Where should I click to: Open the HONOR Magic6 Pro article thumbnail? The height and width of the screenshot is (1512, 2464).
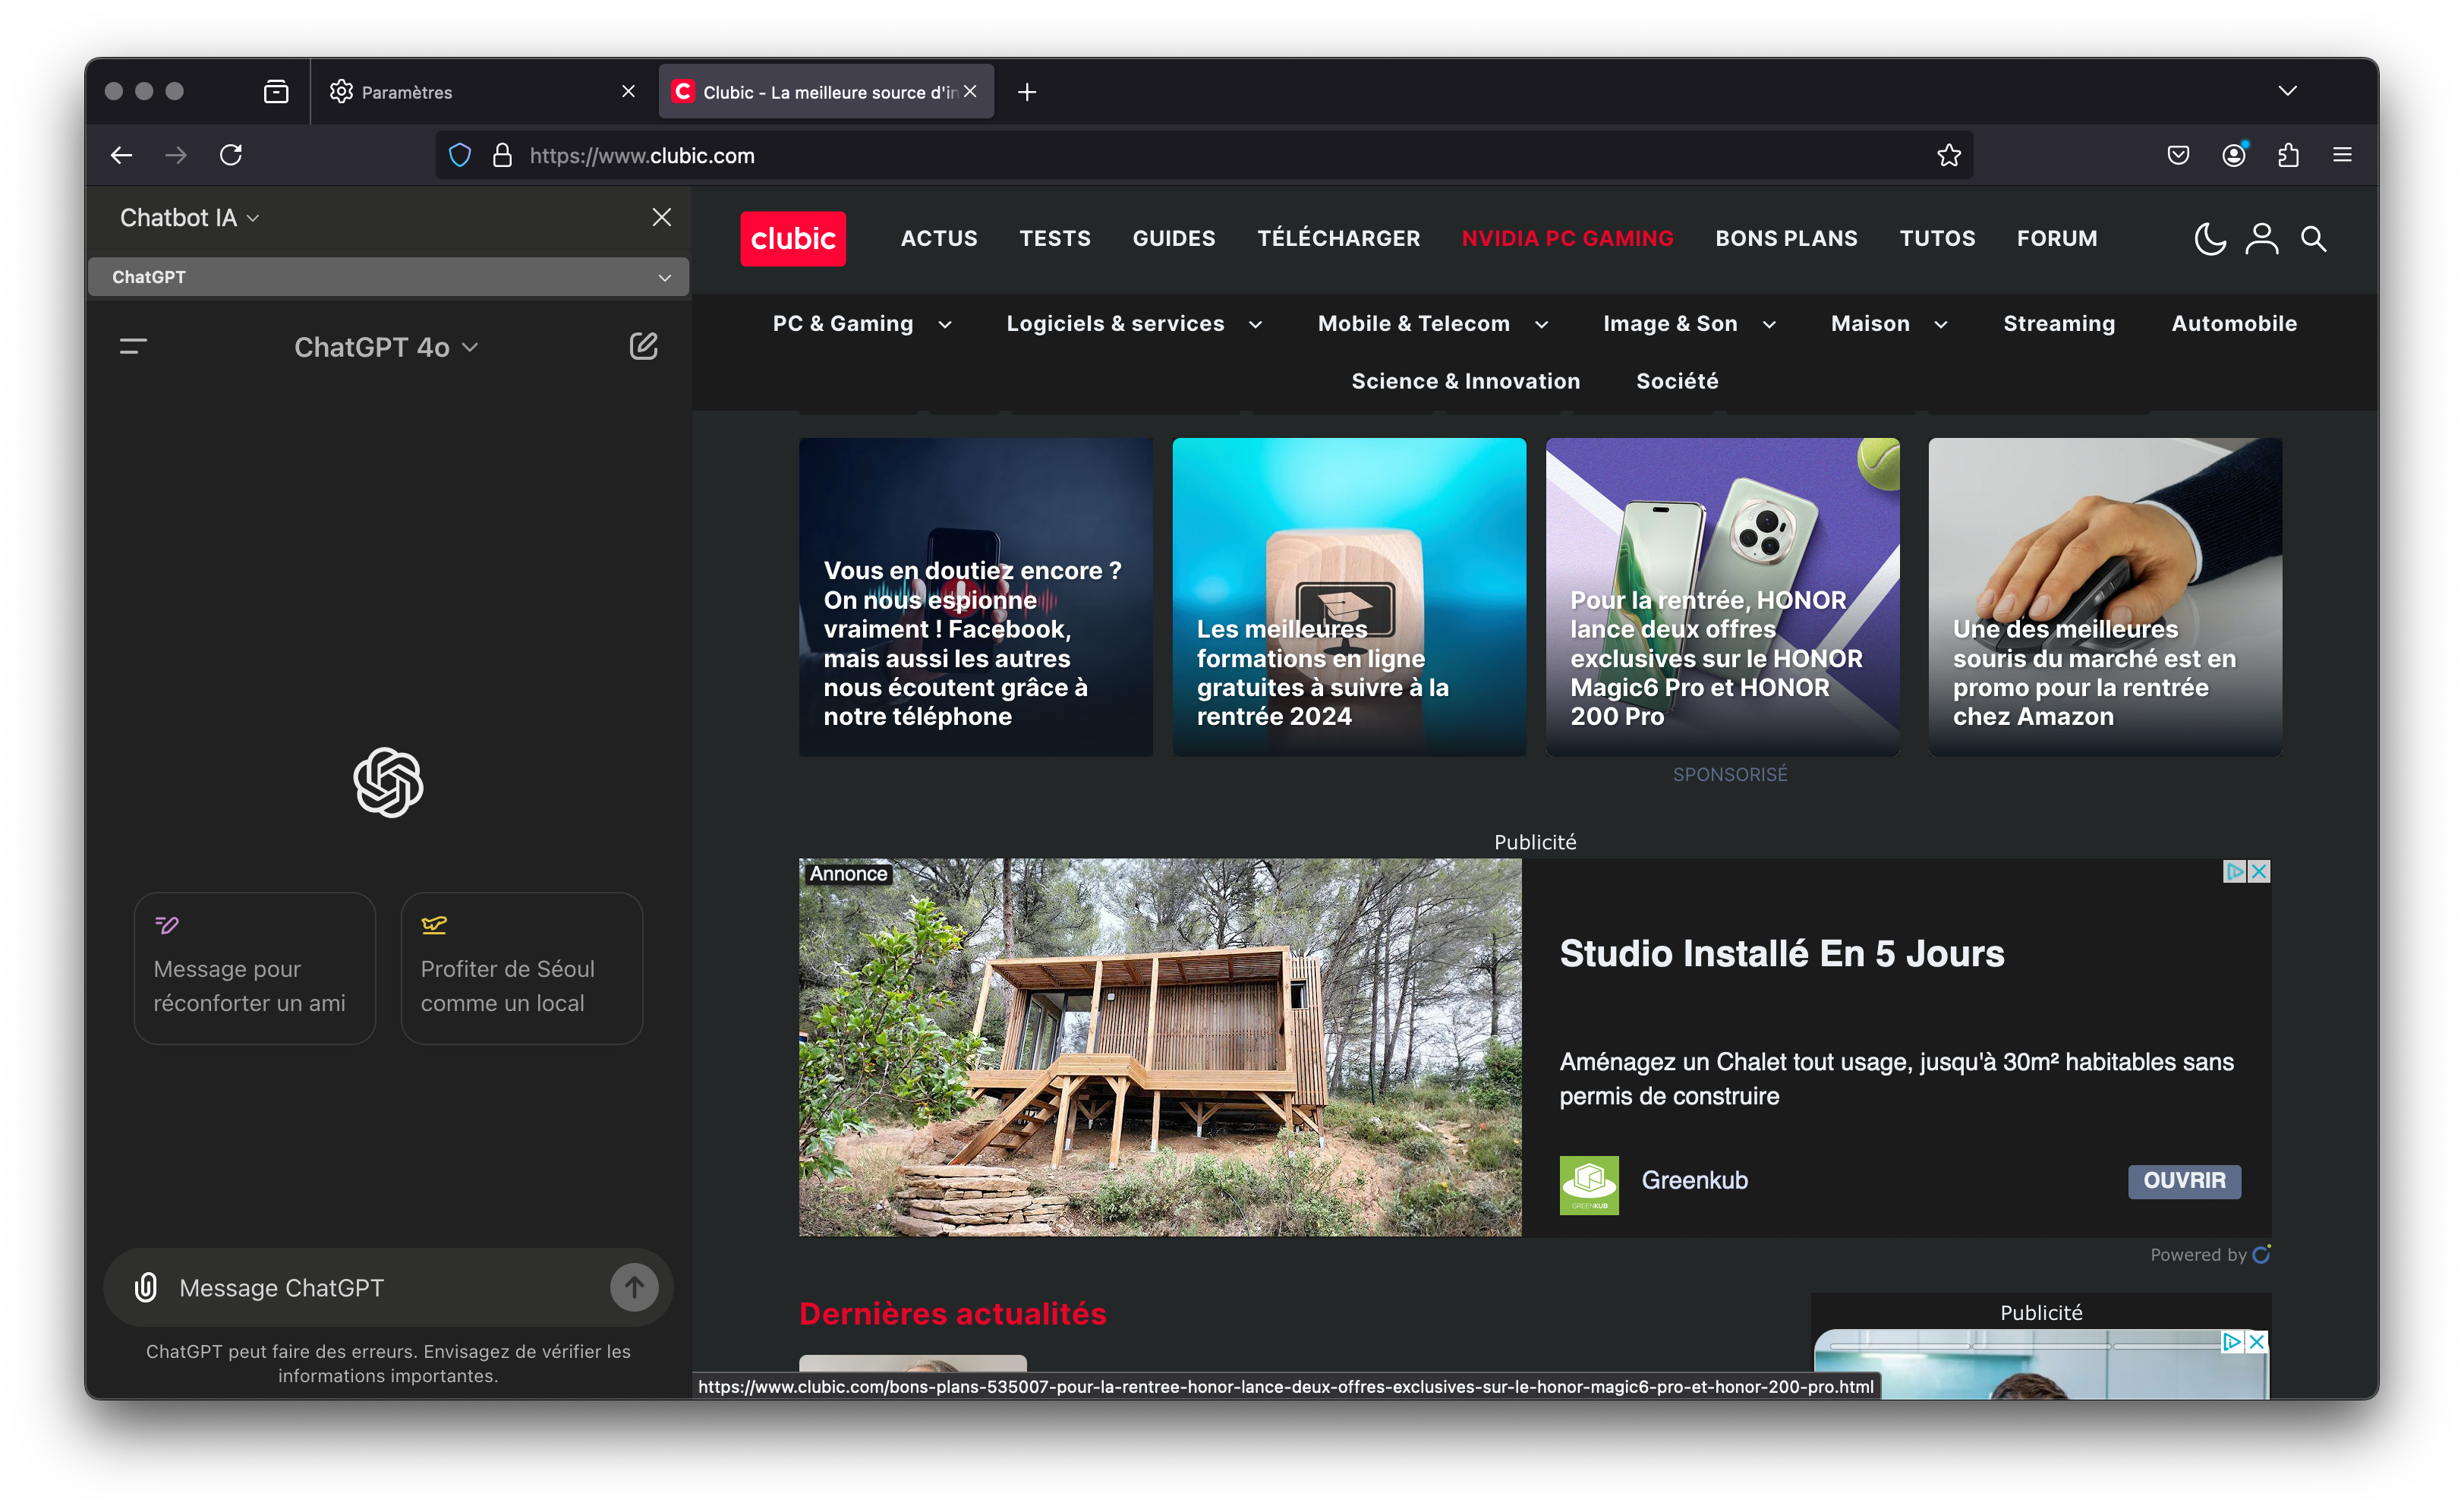click(1722, 596)
